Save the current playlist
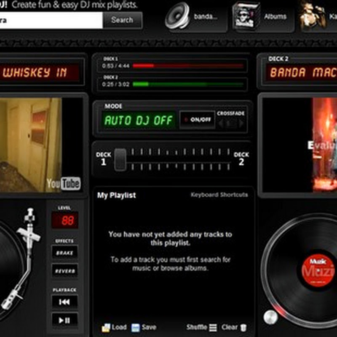The height and width of the screenshot is (337, 337). click(144, 327)
